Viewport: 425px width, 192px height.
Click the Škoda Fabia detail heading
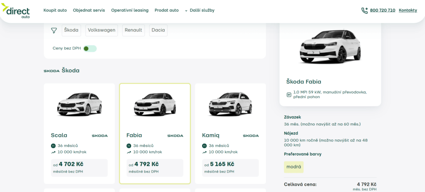click(x=303, y=82)
